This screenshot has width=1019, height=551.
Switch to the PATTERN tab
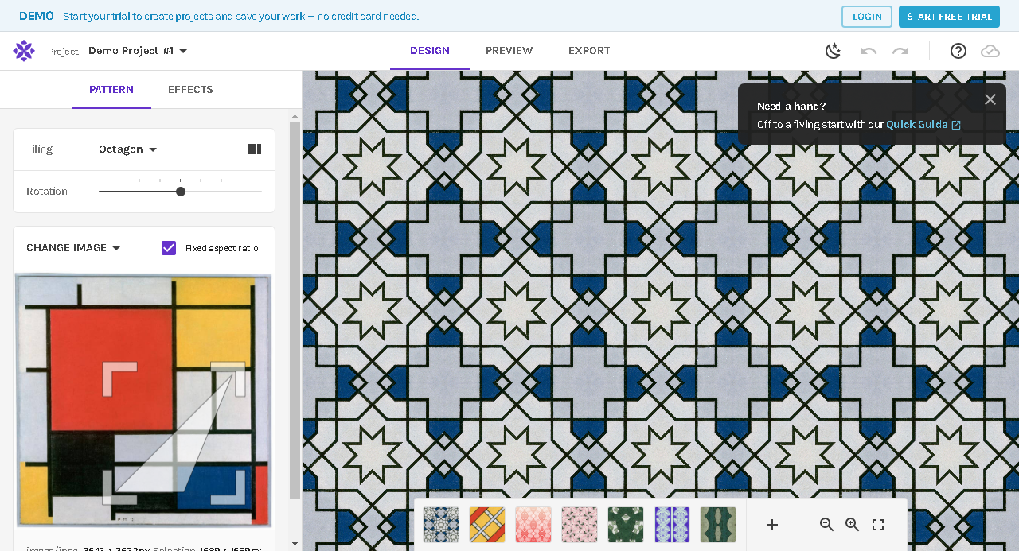[111, 90]
